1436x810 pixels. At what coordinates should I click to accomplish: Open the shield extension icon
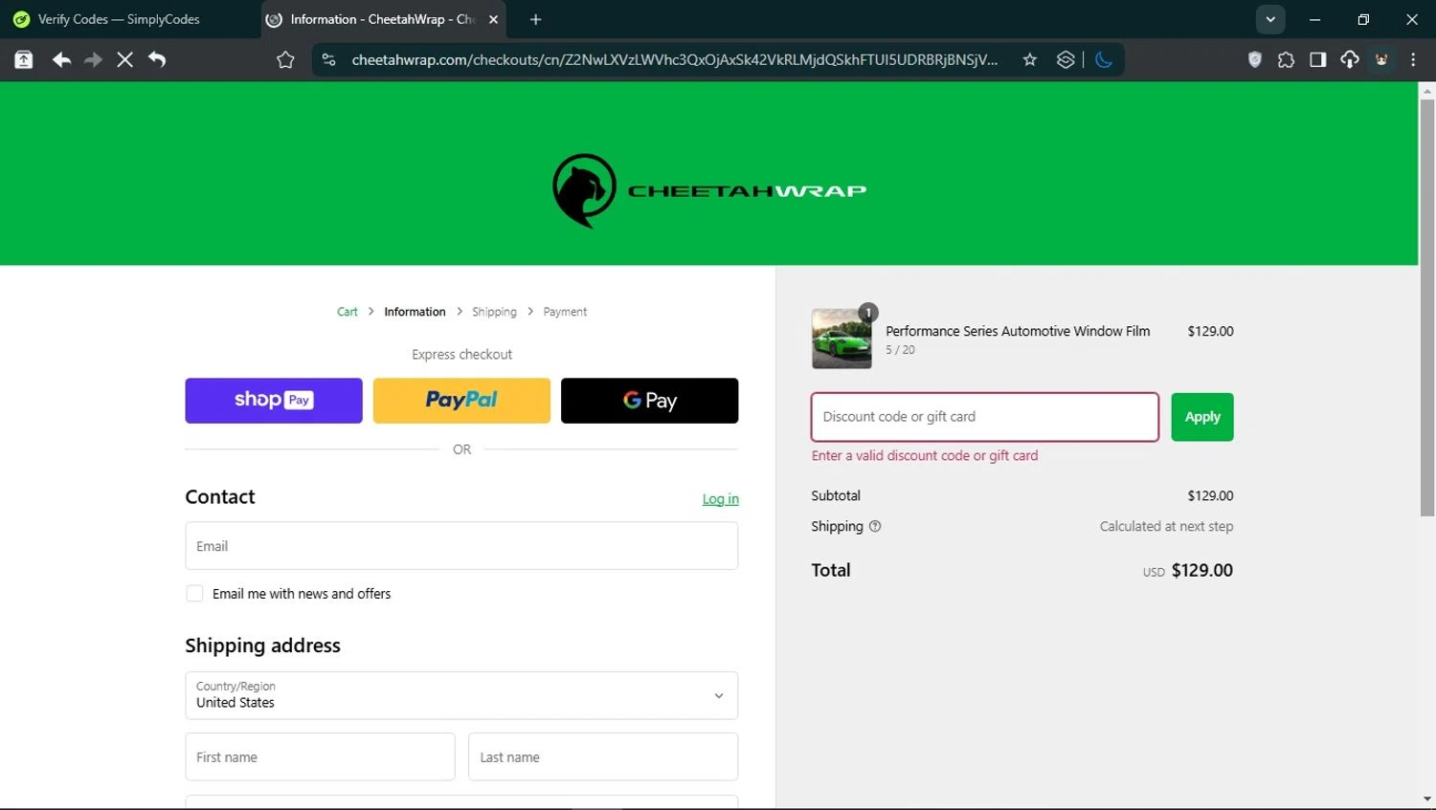[x=1255, y=60]
